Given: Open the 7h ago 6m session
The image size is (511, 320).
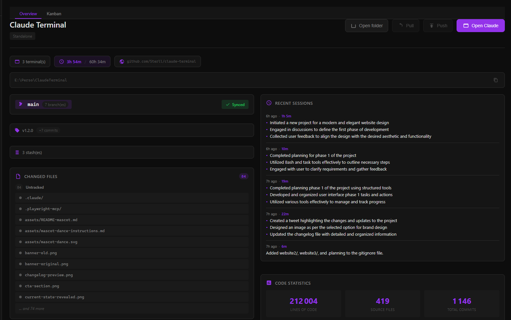Looking at the screenshot, I should tap(383, 250).
